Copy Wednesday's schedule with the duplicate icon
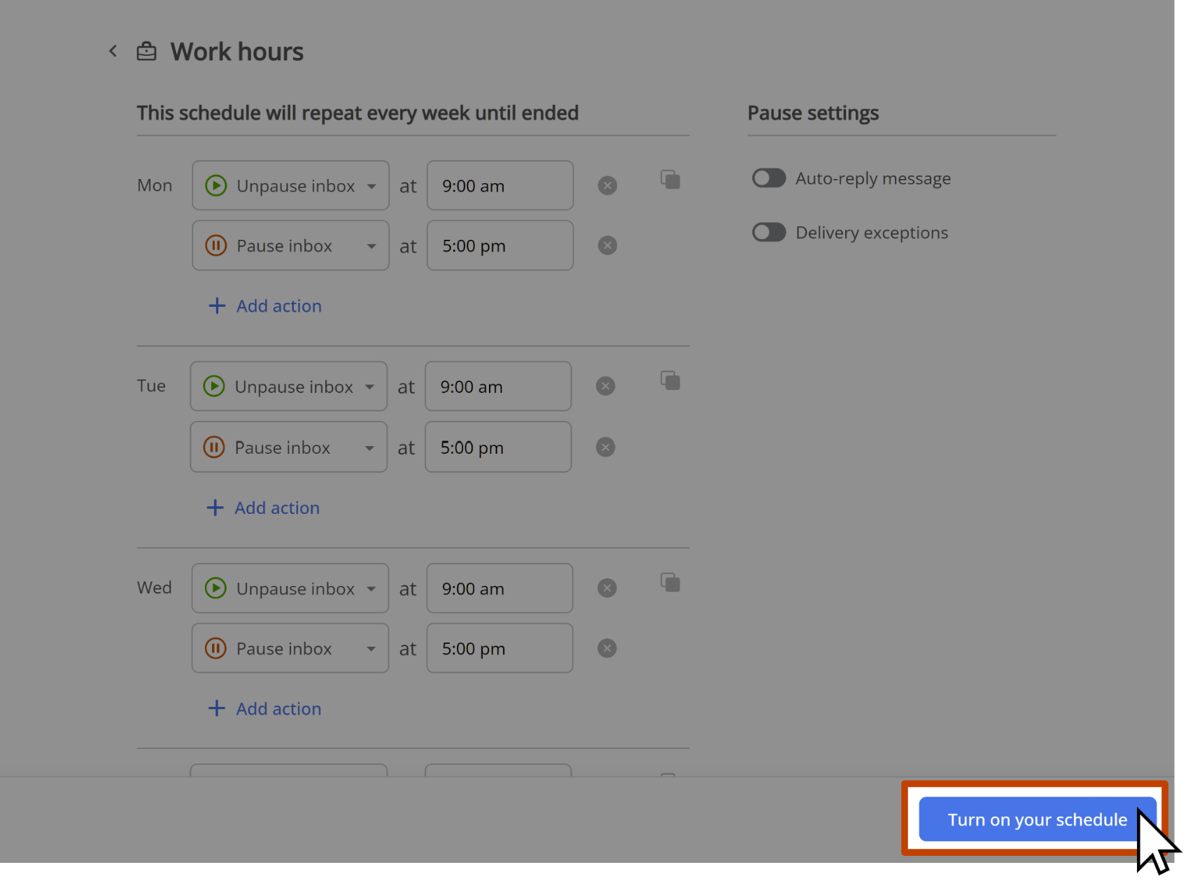This screenshot has height=881, width=1188. click(670, 583)
